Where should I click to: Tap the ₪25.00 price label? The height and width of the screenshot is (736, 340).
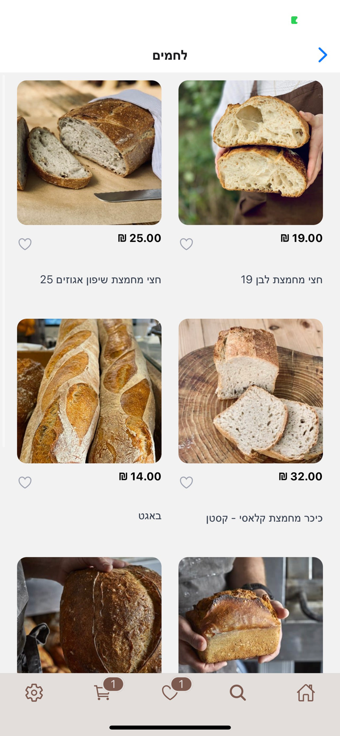point(140,238)
